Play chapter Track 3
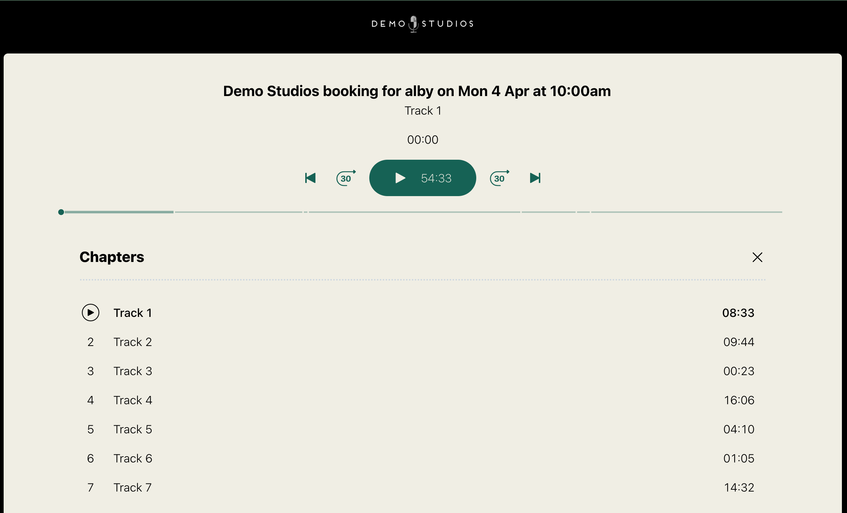The width and height of the screenshot is (847, 513). pos(132,371)
